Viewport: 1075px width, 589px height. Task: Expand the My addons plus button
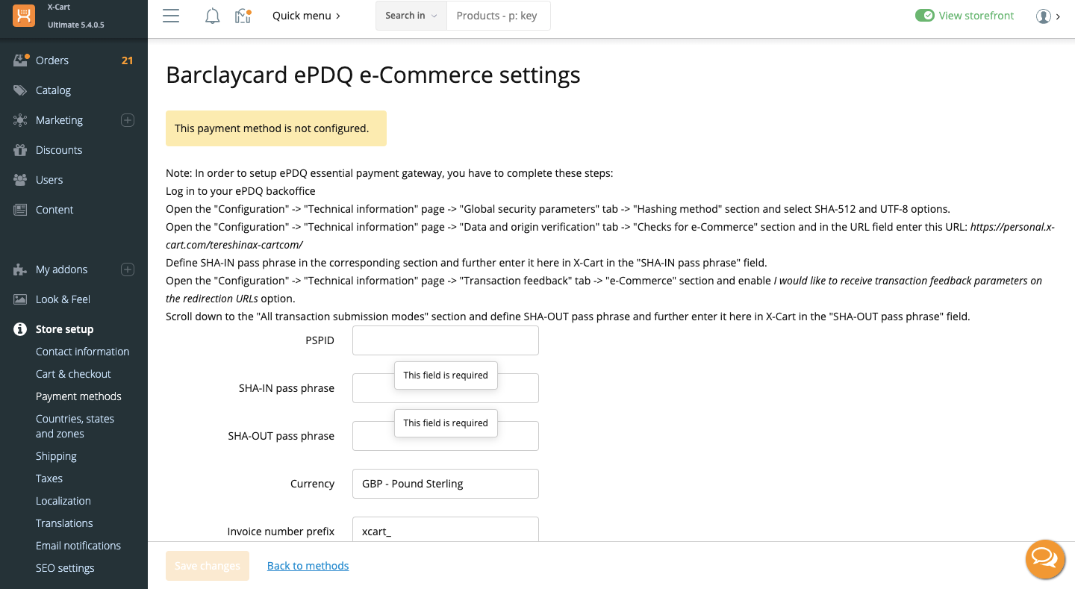[128, 269]
